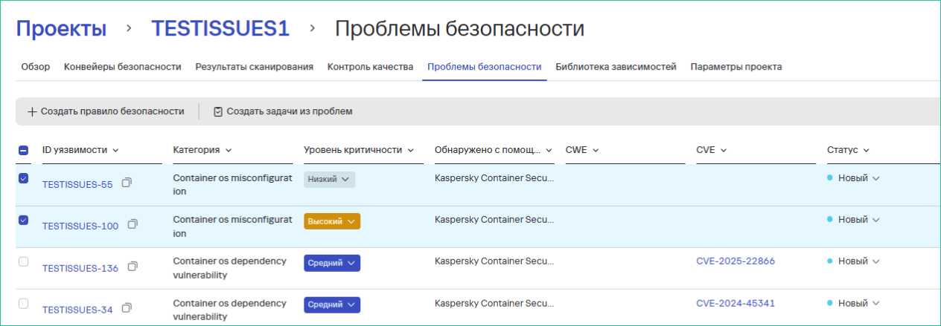The width and height of the screenshot is (941, 326).
Task: Click plus icon of Создать правило безопасности
Action: coord(32,111)
